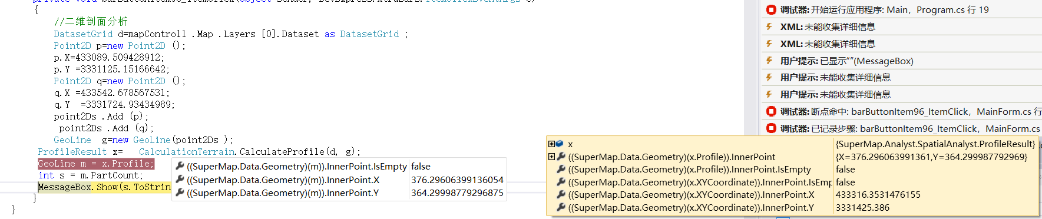1042x219 pixels.
Task: Click the DatasetGrid d=mapControl1 code line
Action: coord(230,34)
